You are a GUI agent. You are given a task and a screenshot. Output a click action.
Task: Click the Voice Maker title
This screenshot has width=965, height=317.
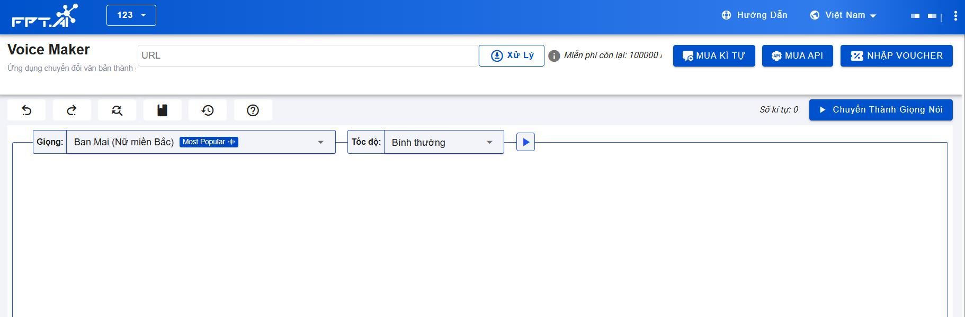point(49,50)
